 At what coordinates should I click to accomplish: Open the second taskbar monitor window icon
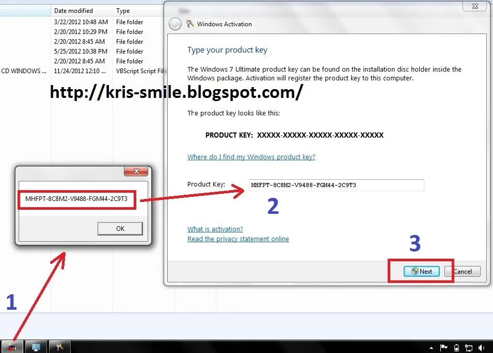point(36,347)
